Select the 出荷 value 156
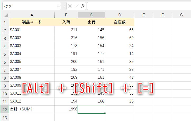The width and height of the screenshot is (191, 121). [92, 38]
